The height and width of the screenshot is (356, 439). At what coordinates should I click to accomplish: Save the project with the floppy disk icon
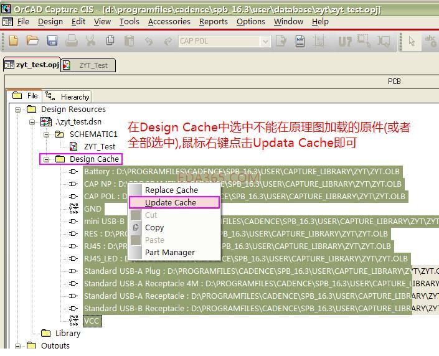click(52, 41)
